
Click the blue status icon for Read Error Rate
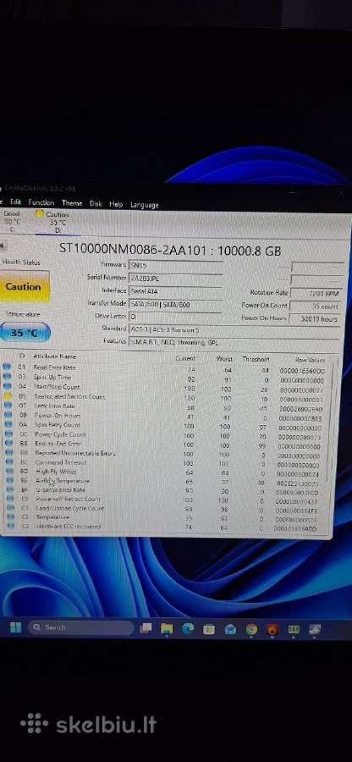(7, 367)
